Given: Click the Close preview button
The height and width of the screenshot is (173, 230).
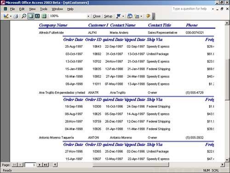Looking at the screenshot, I should click(97, 16).
